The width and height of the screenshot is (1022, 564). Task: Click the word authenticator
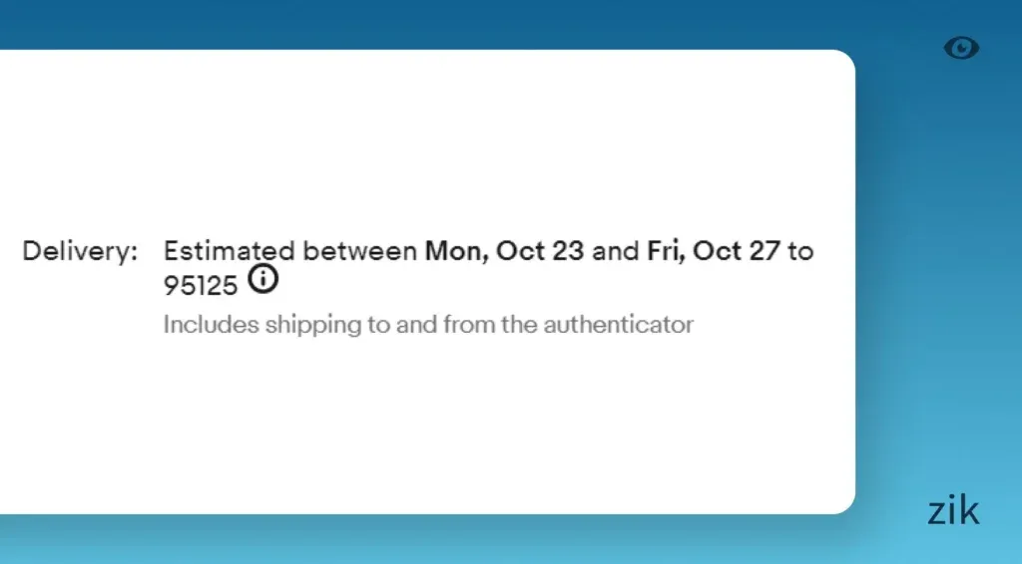click(x=618, y=324)
